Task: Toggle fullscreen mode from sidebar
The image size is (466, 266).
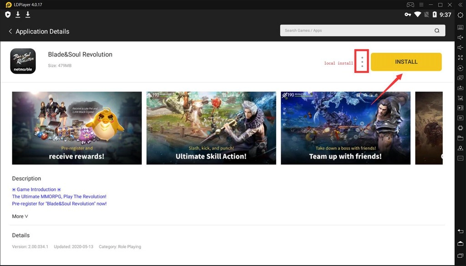Action: 460,58
